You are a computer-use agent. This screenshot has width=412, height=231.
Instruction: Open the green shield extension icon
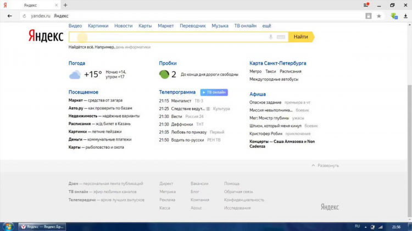point(394,16)
